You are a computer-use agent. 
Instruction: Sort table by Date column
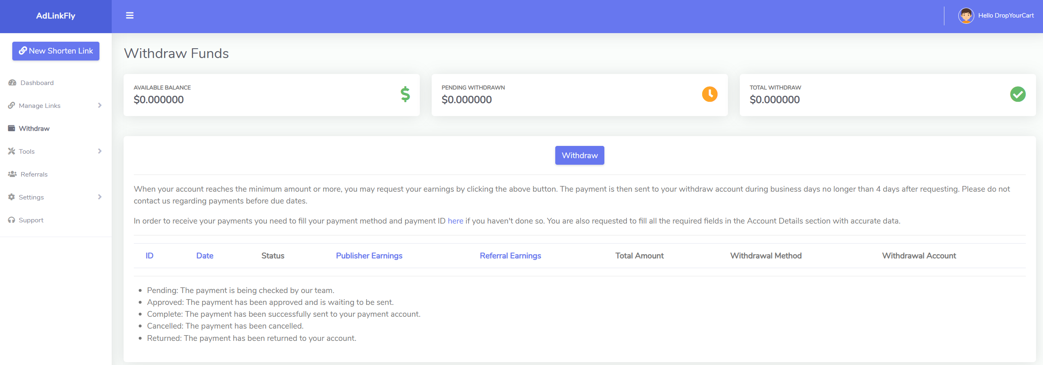click(205, 255)
